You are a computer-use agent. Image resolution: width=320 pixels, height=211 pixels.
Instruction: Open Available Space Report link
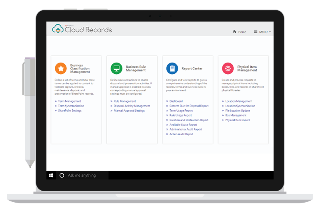(x=183, y=125)
